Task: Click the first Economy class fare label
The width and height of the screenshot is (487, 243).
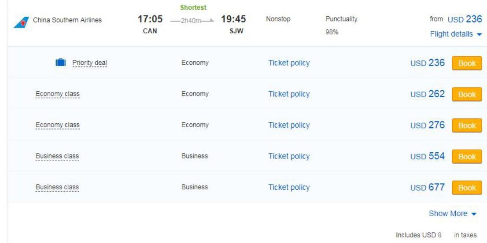Action: (x=57, y=94)
